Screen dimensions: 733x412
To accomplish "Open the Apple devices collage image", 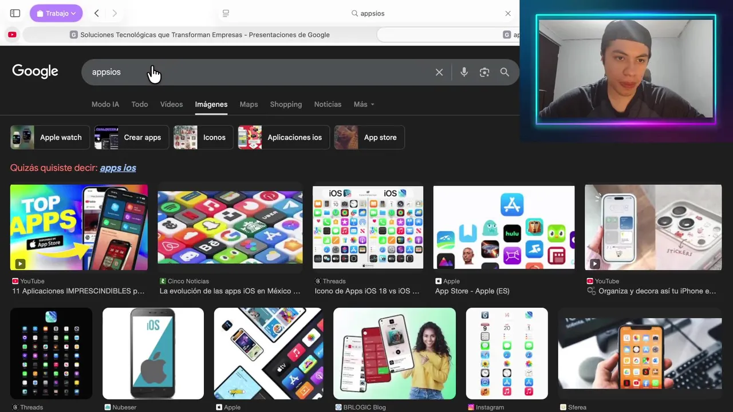I will 269,354.
